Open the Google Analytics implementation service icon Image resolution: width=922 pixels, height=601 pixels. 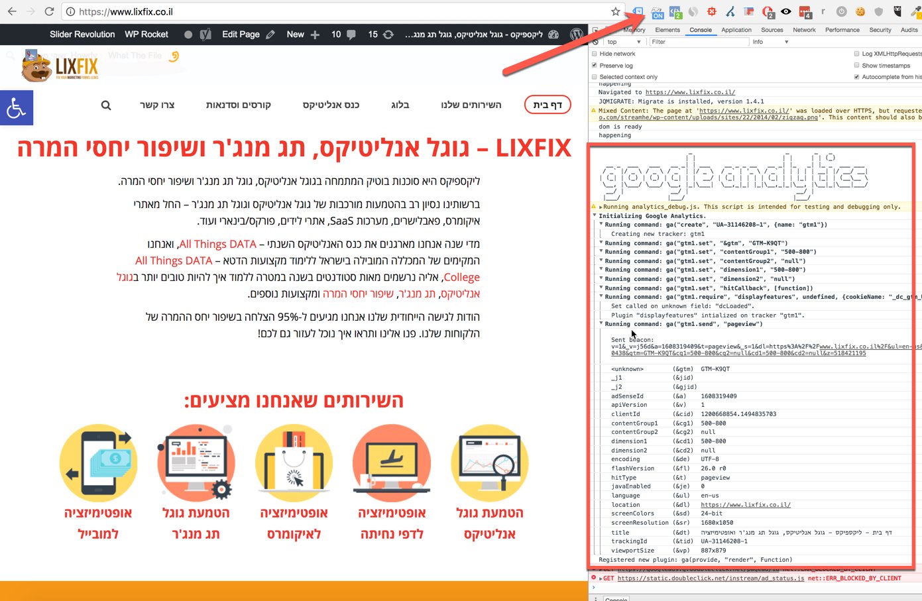click(x=490, y=463)
